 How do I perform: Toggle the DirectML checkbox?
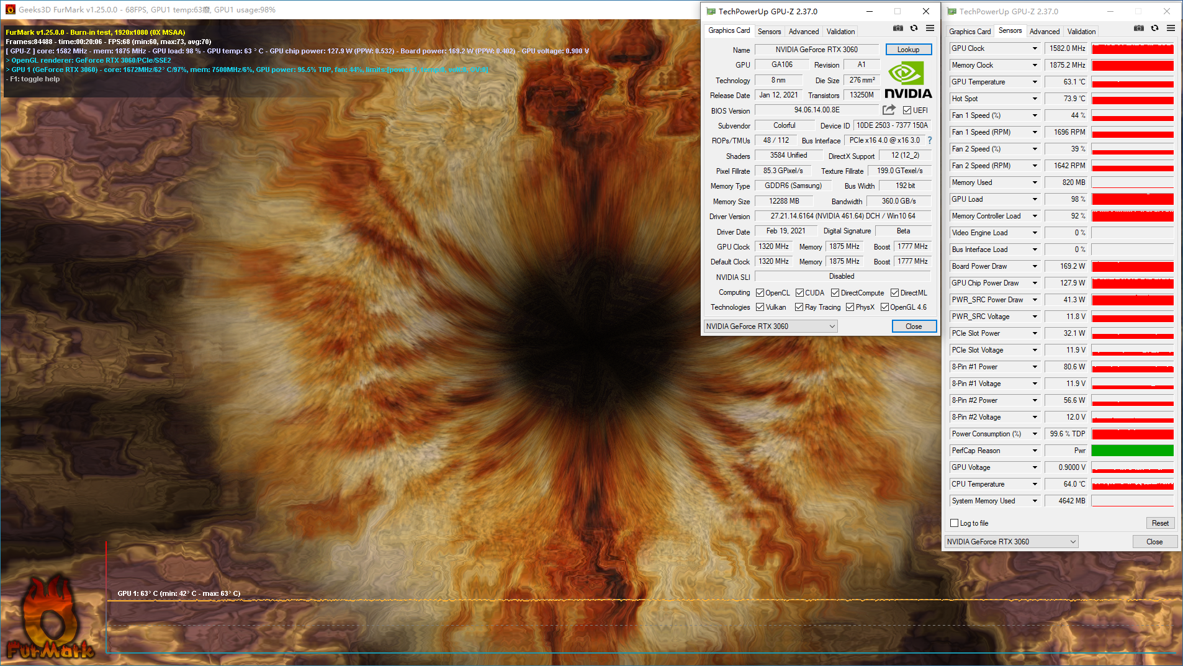pos(894,293)
